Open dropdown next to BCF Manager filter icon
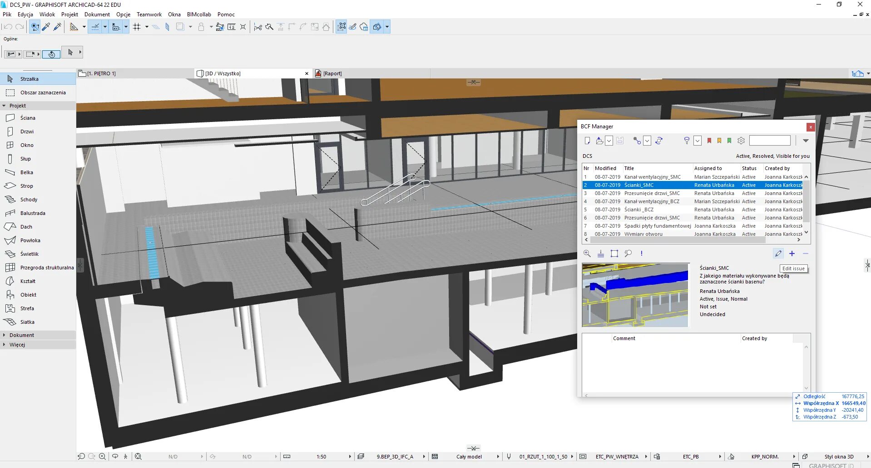871x468 pixels. pyautogui.click(x=698, y=141)
